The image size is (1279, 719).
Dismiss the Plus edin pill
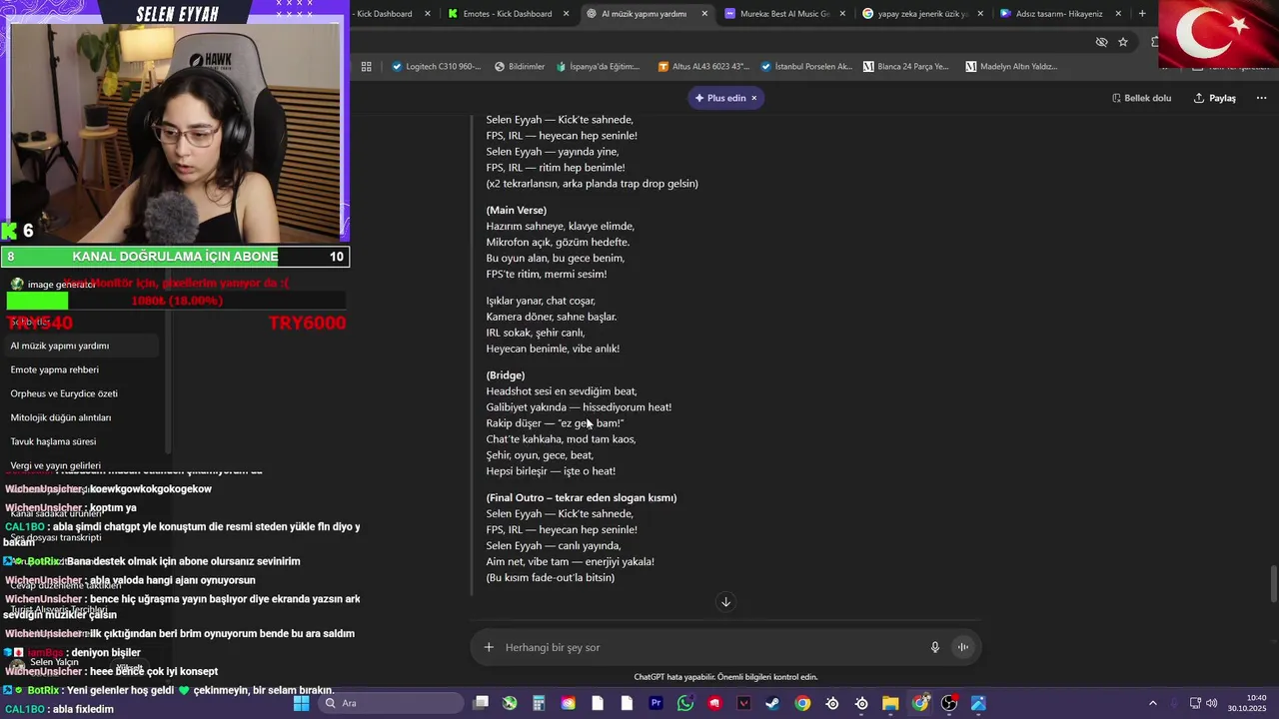pyautogui.click(x=754, y=98)
